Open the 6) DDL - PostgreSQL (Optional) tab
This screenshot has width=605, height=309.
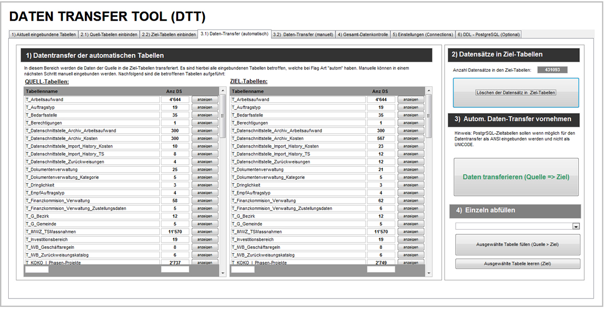(488, 34)
